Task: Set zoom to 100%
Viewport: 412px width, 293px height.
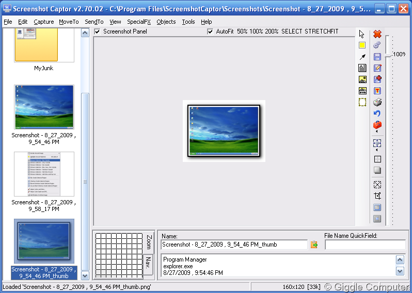Action: 256,31
